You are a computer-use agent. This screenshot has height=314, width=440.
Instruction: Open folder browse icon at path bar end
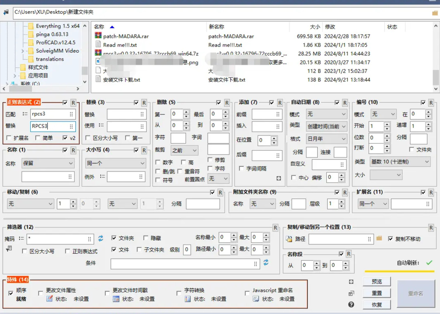435,13
